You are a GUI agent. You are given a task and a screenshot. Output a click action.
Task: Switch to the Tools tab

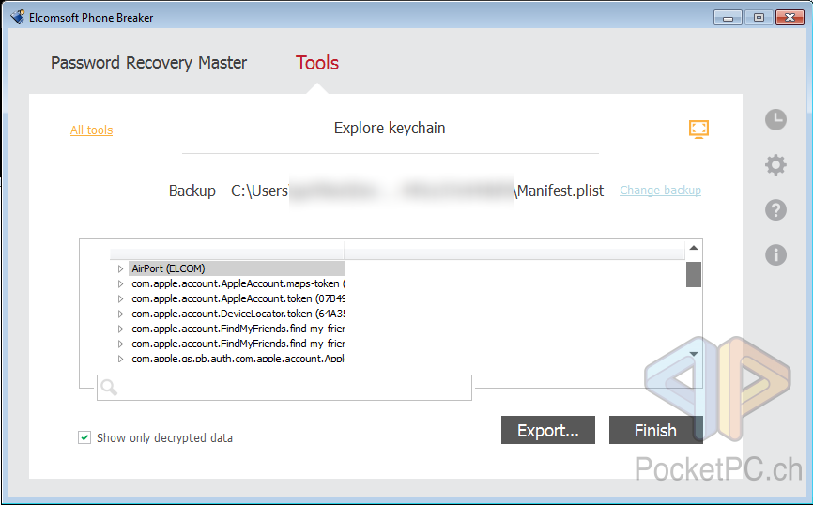(x=316, y=63)
